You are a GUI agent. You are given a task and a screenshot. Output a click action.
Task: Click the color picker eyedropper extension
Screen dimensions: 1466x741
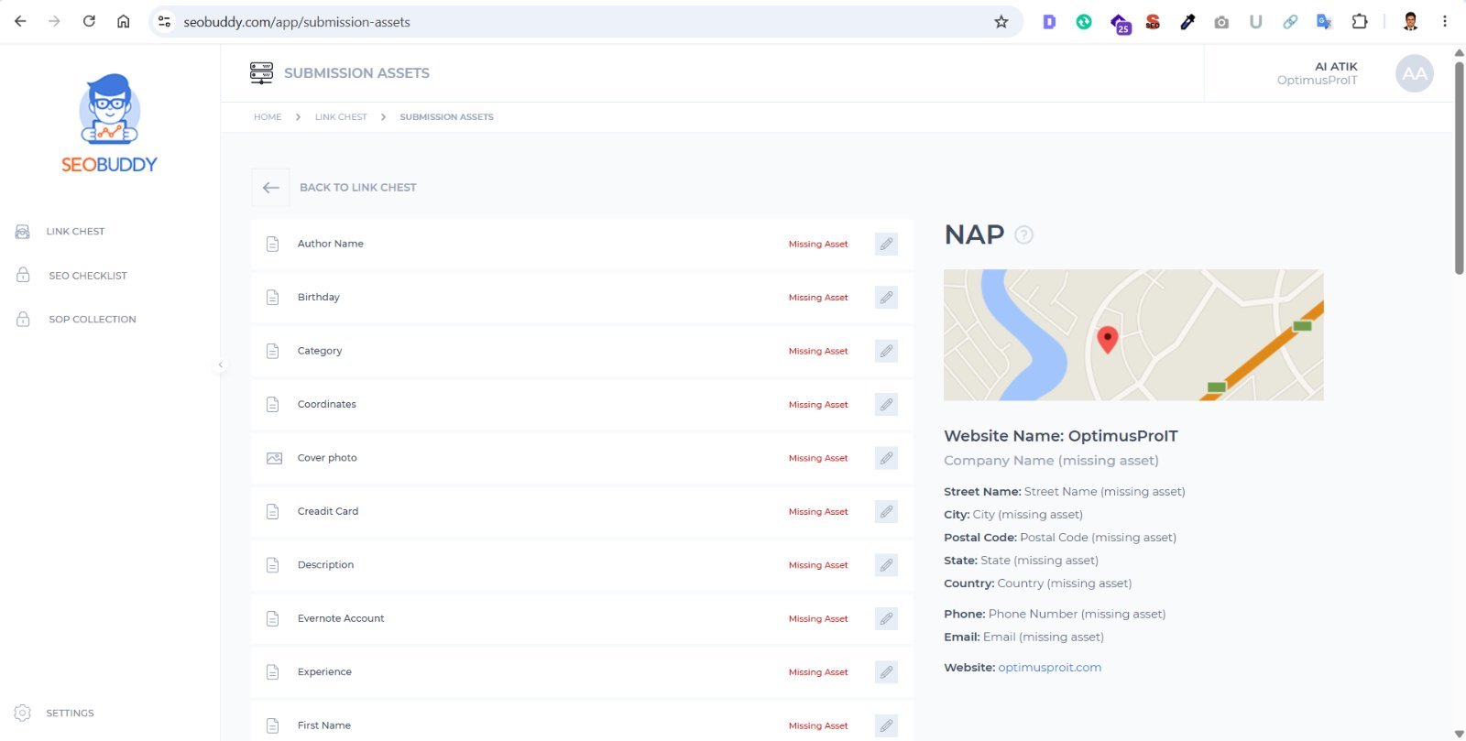point(1187,22)
